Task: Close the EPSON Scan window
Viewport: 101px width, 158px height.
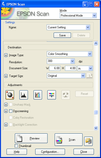Action: point(97,4)
